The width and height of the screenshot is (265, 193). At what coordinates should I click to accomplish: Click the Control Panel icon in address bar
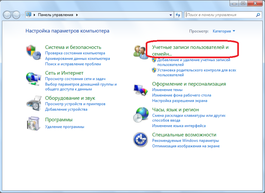pos(29,15)
